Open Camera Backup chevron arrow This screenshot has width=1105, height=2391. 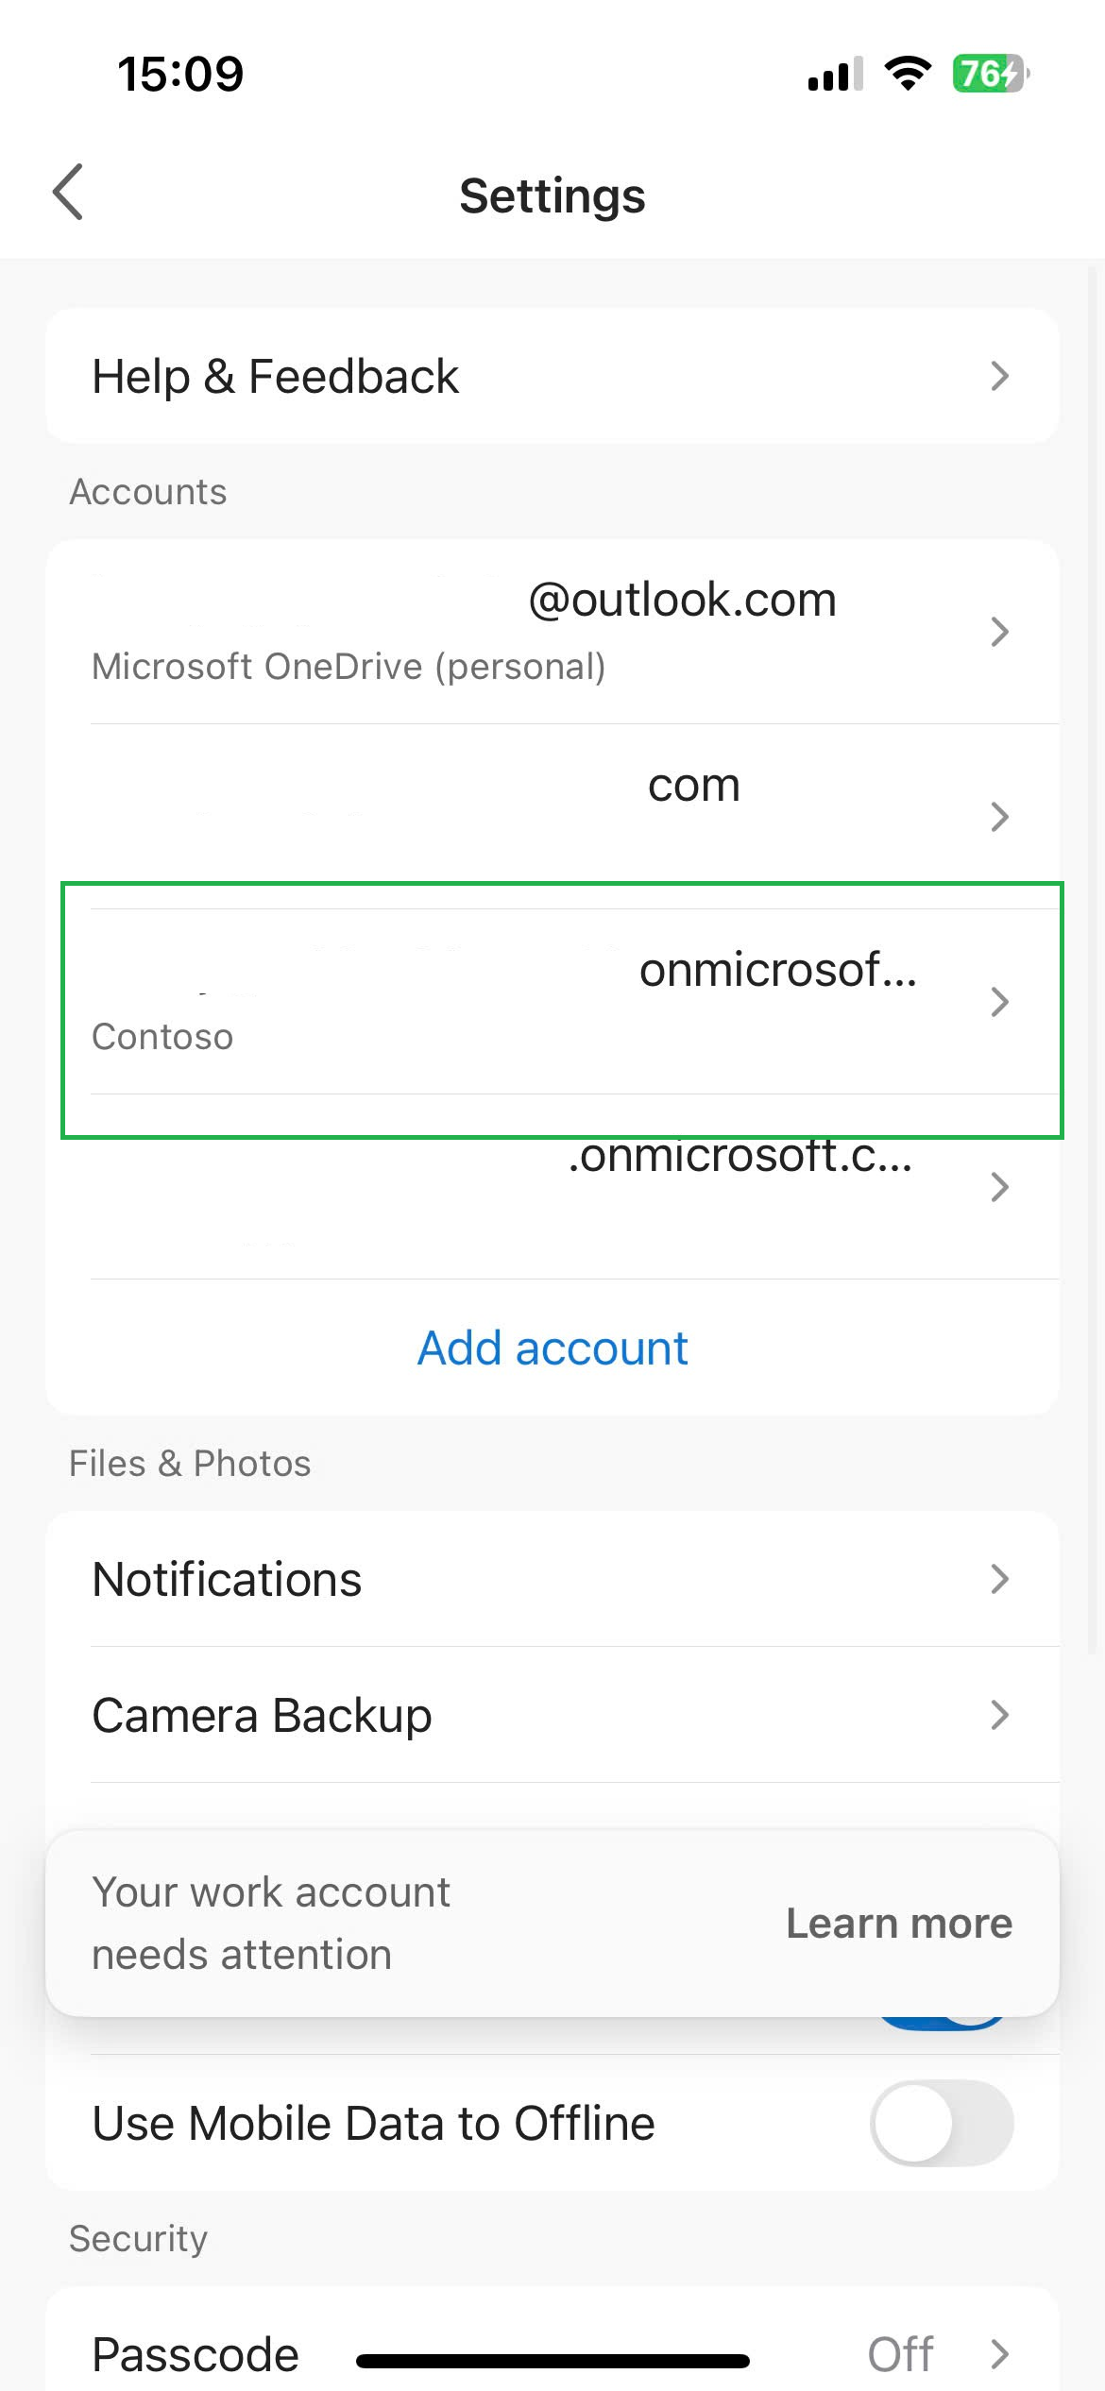tap(1000, 1715)
